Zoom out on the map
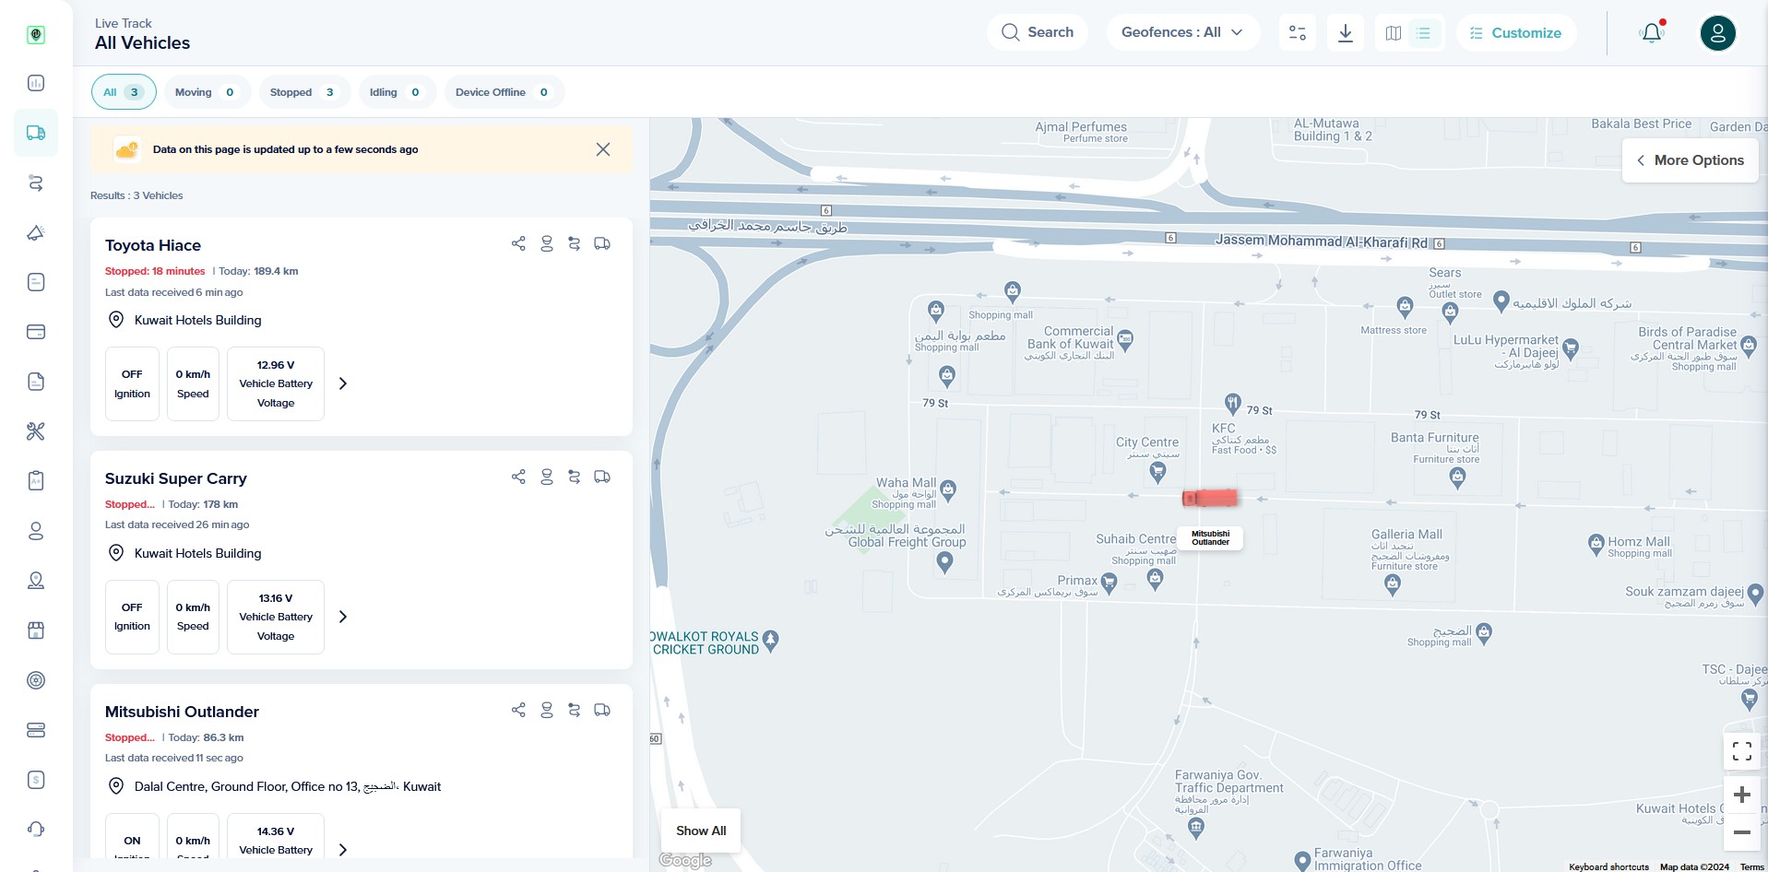Viewport: 1768px width, 872px height. click(1742, 832)
